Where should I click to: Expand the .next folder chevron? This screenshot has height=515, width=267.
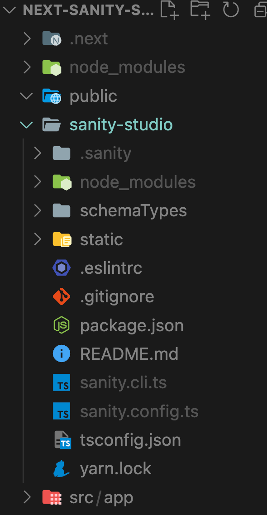[27, 39]
